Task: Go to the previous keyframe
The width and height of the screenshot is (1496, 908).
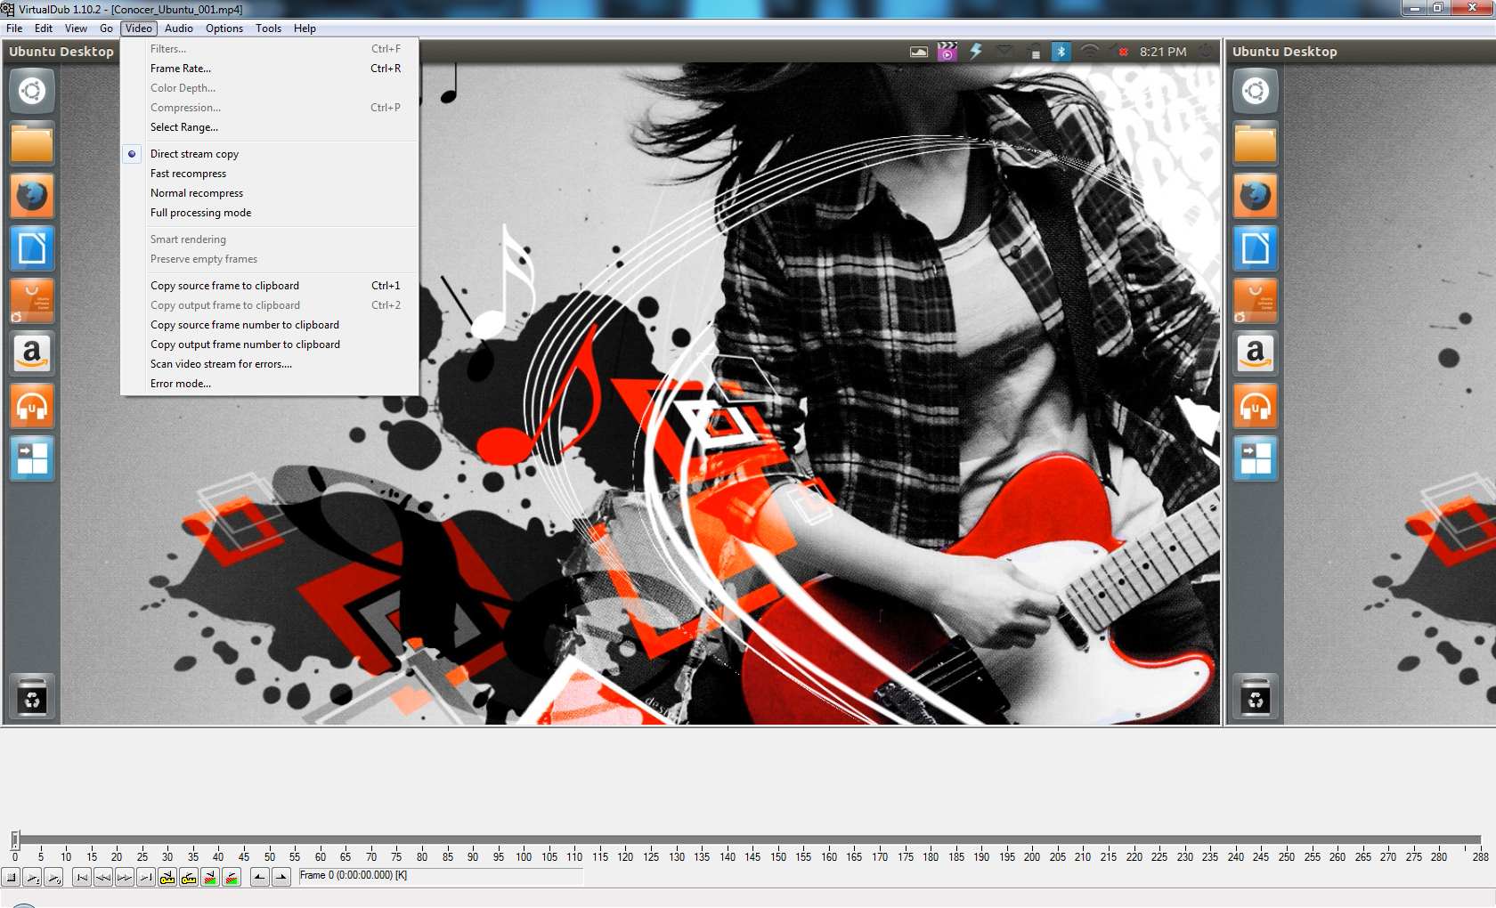Action: click(x=167, y=878)
